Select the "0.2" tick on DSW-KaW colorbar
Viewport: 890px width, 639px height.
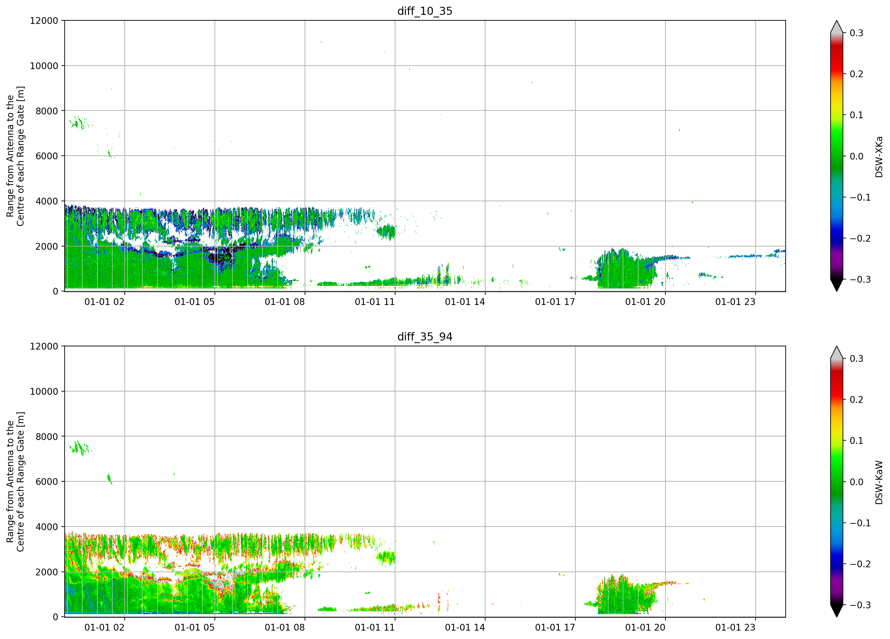[857, 400]
